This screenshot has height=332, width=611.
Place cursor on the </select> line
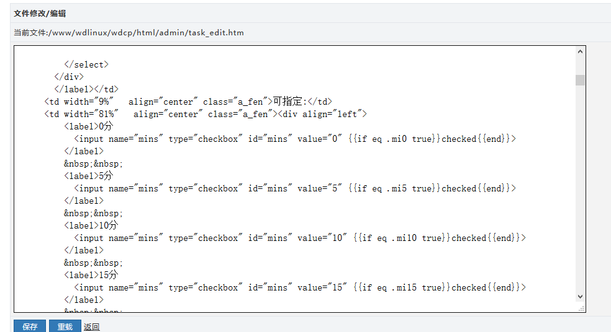pos(86,64)
